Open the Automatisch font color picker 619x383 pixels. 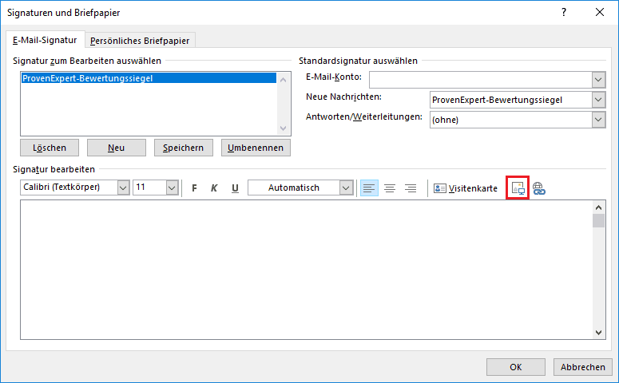pyautogui.click(x=346, y=188)
